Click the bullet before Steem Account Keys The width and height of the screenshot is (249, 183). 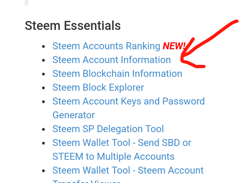[x=44, y=102]
